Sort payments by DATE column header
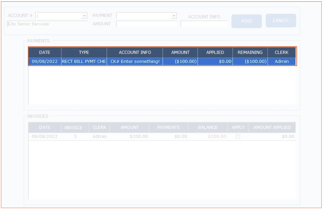 tap(45, 52)
